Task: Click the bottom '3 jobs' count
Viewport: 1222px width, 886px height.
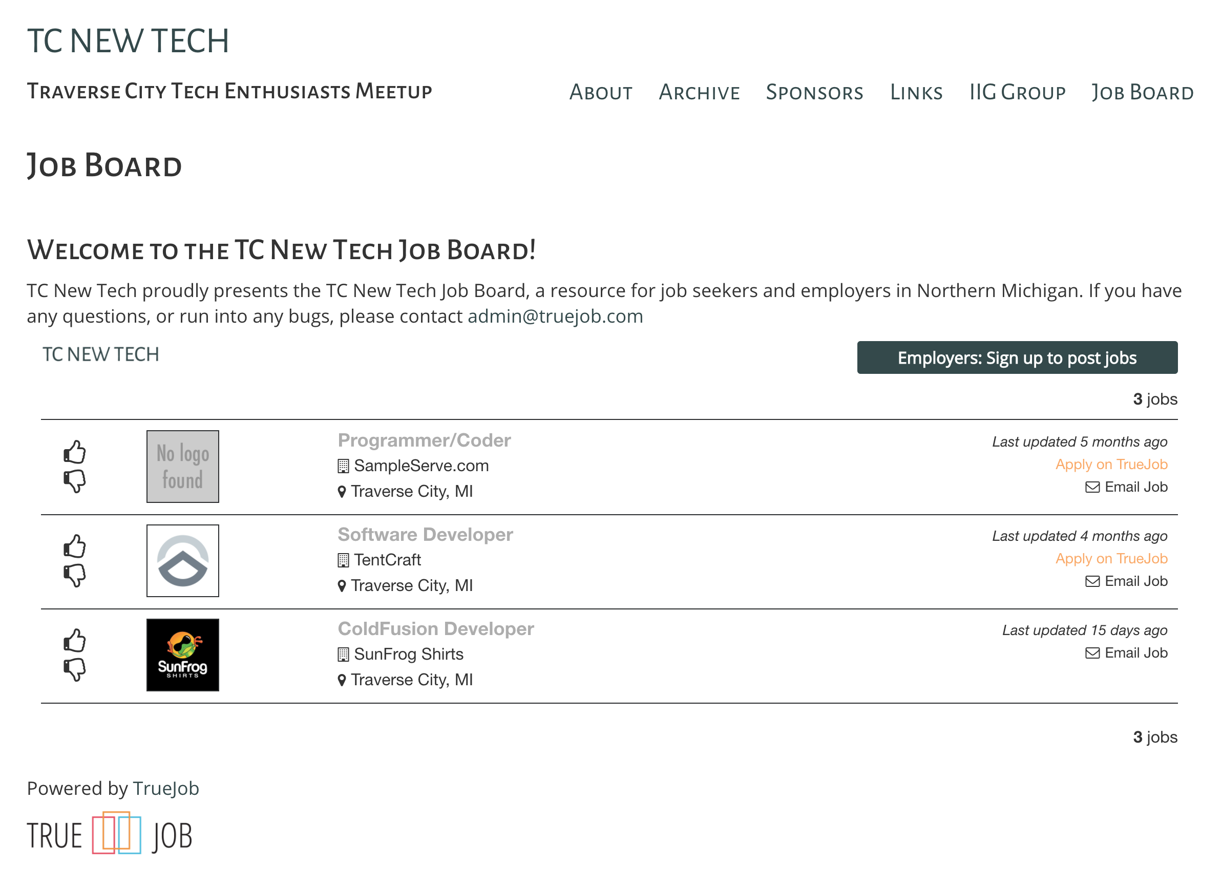Action: [x=1155, y=737]
